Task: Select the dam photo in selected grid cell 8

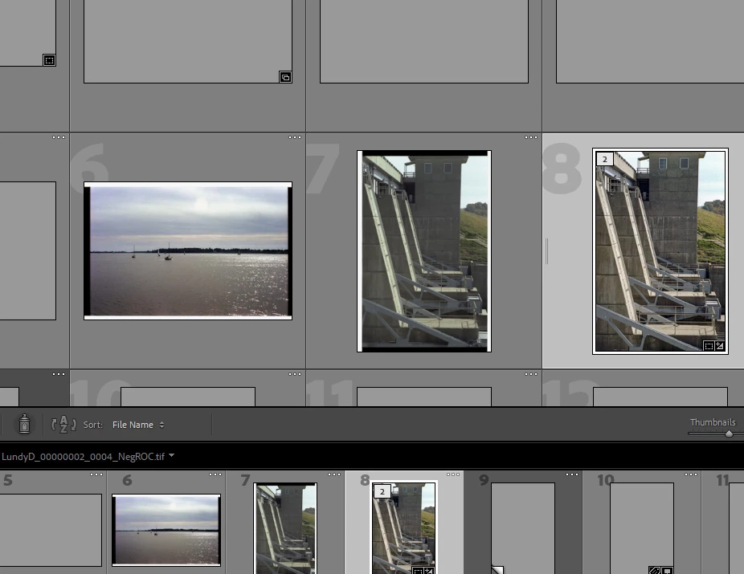Action: click(660, 251)
